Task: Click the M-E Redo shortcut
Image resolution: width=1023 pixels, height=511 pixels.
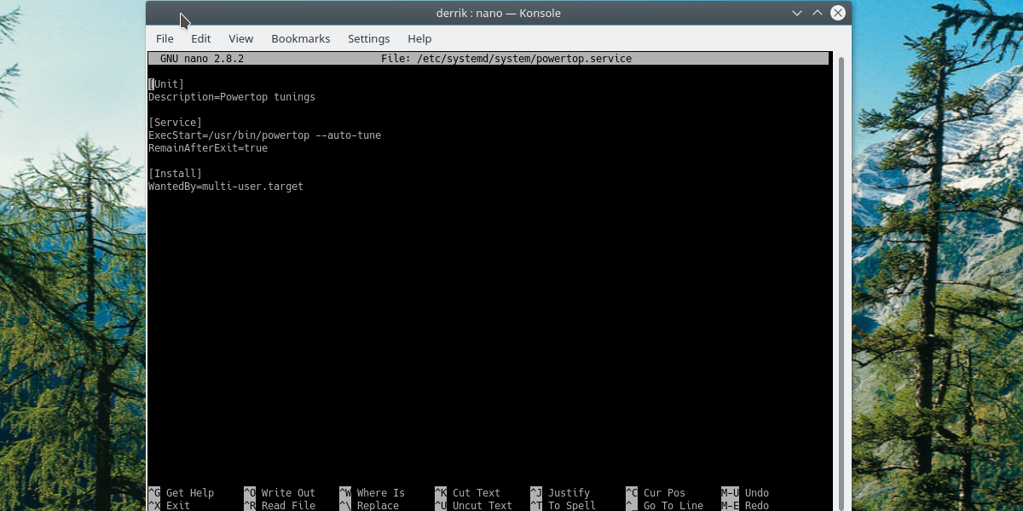Action: [x=745, y=505]
